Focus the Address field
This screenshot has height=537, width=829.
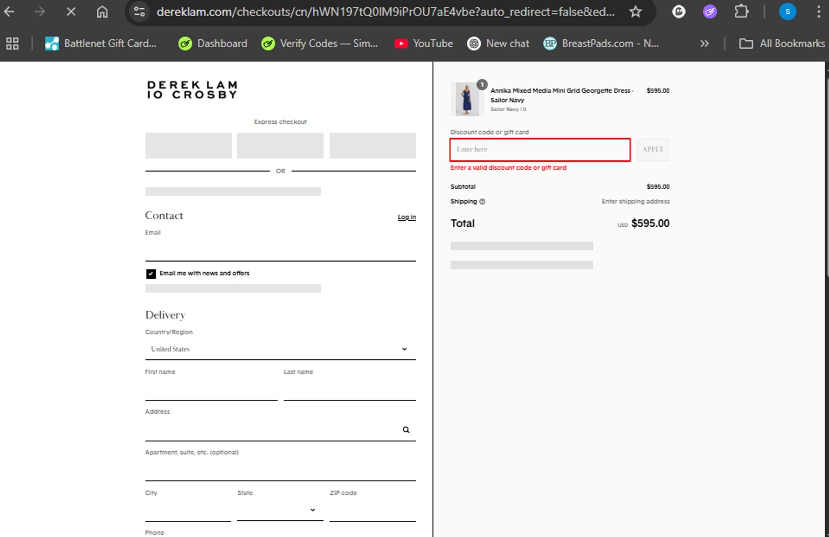pos(280,430)
